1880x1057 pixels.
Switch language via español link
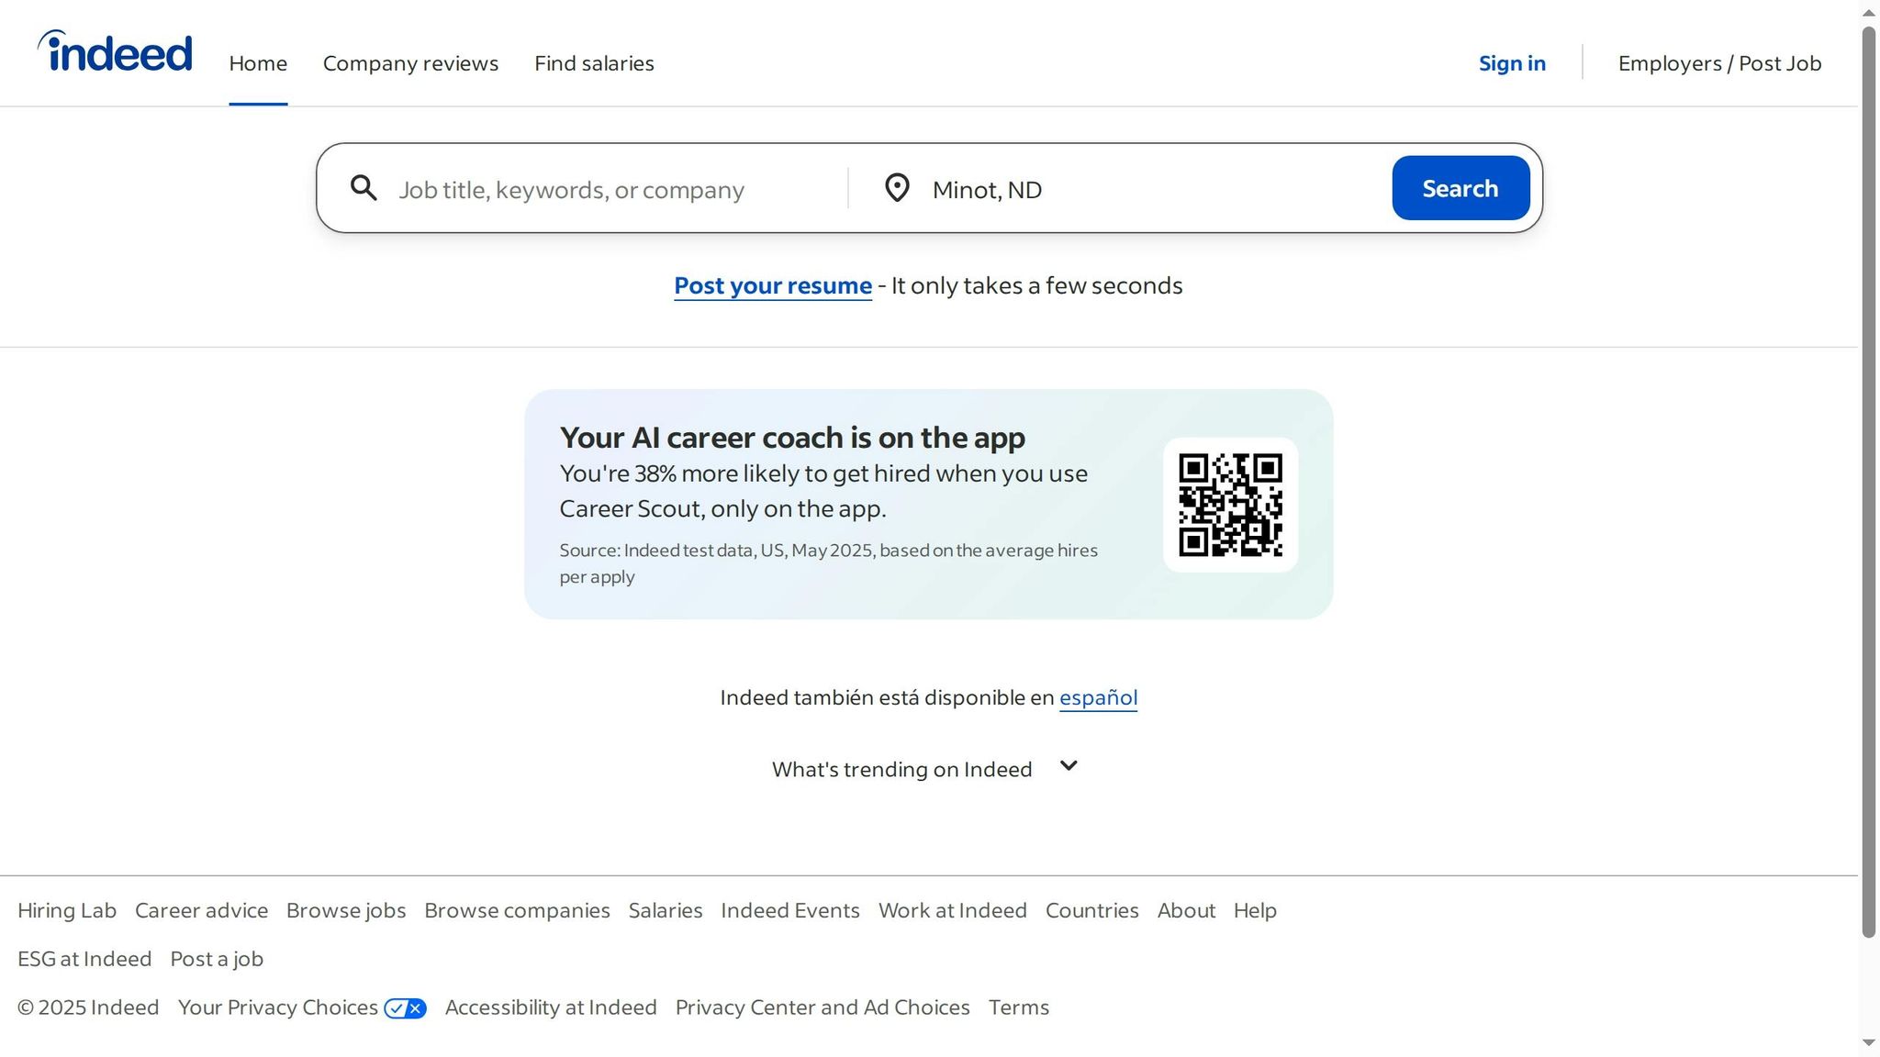(1098, 697)
